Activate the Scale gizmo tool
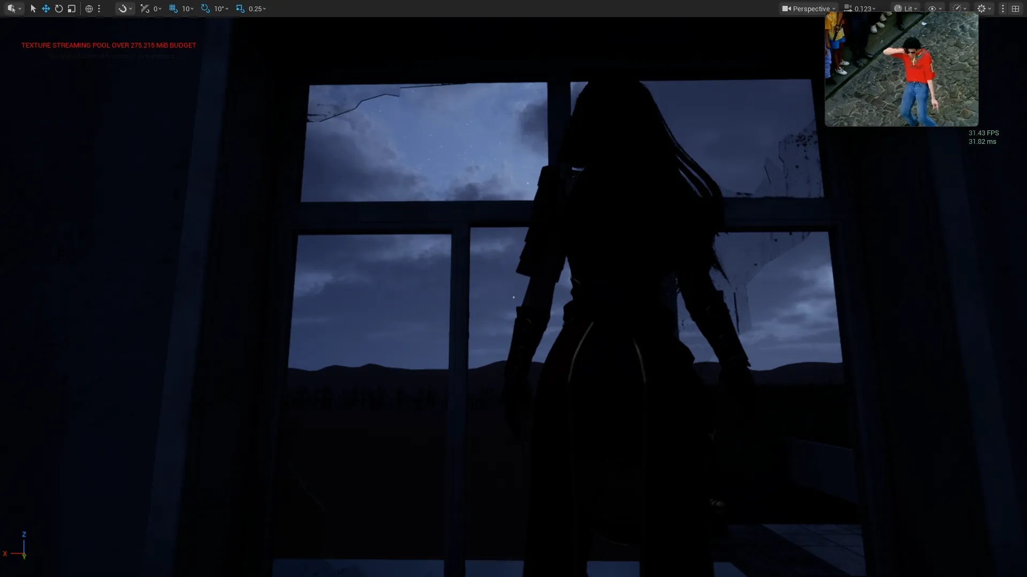The height and width of the screenshot is (577, 1027). [72, 9]
